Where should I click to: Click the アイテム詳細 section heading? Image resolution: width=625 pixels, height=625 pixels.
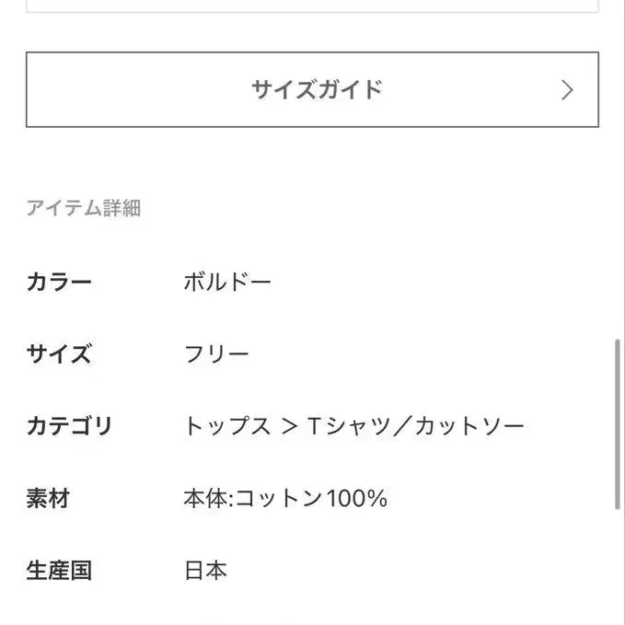[83, 208]
